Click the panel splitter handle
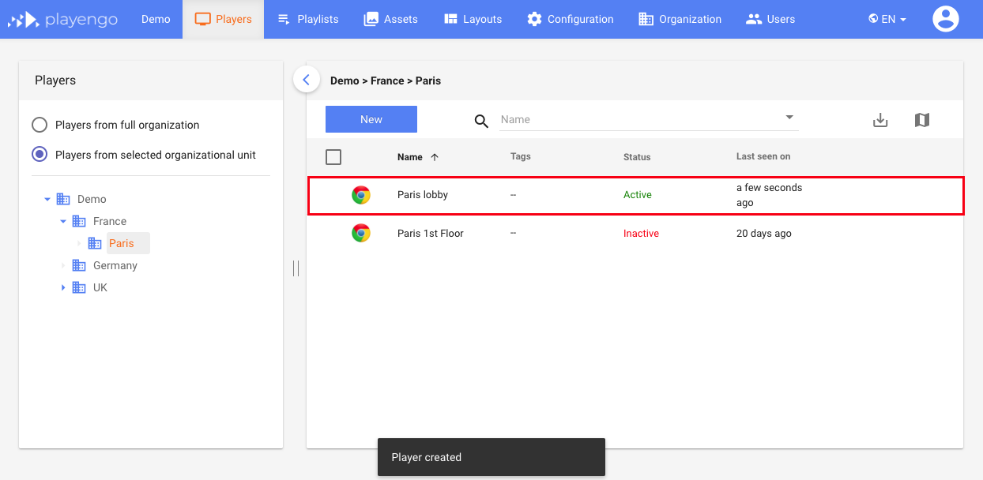The width and height of the screenshot is (983, 480). (x=296, y=268)
